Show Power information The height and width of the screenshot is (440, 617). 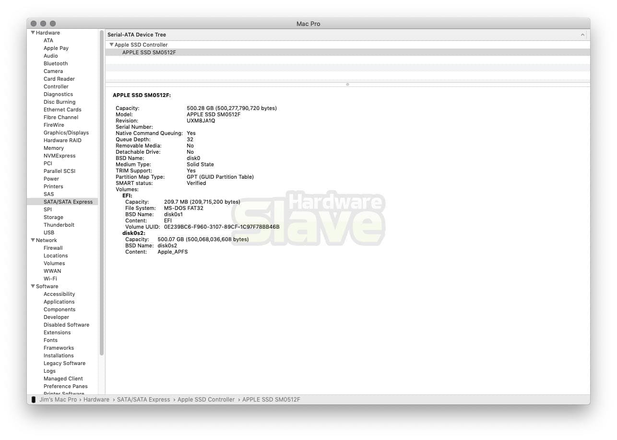(x=51, y=179)
